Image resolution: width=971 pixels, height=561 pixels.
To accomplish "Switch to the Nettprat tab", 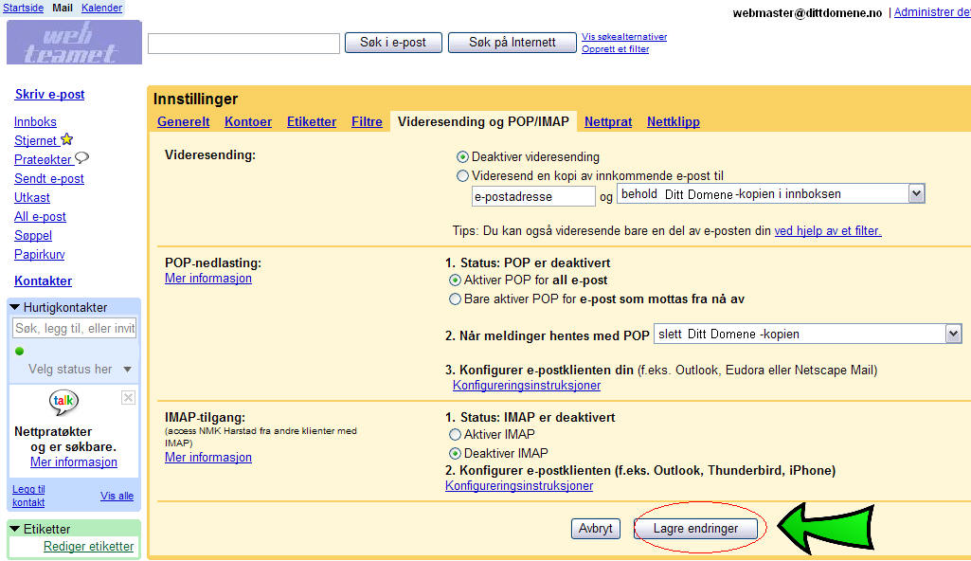I will point(608,122).
